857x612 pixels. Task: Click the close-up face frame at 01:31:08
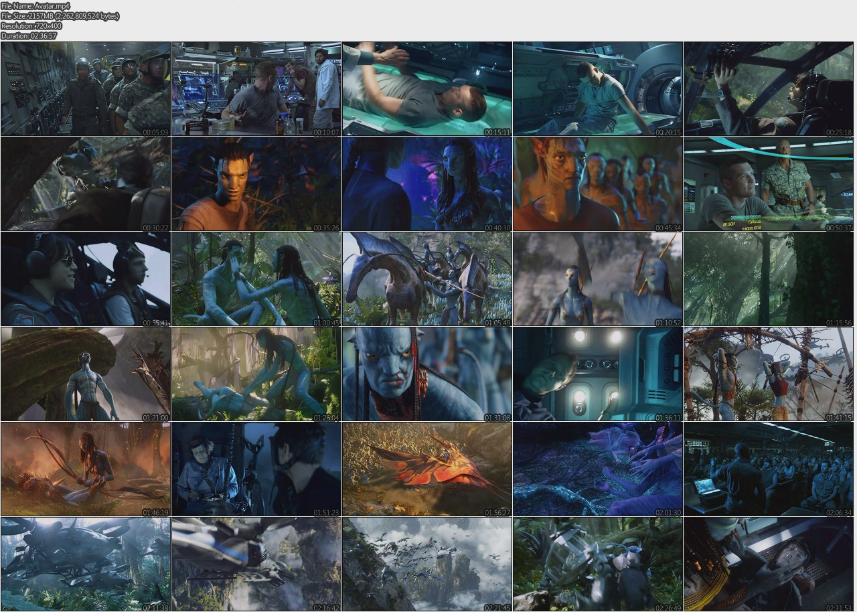427,374
